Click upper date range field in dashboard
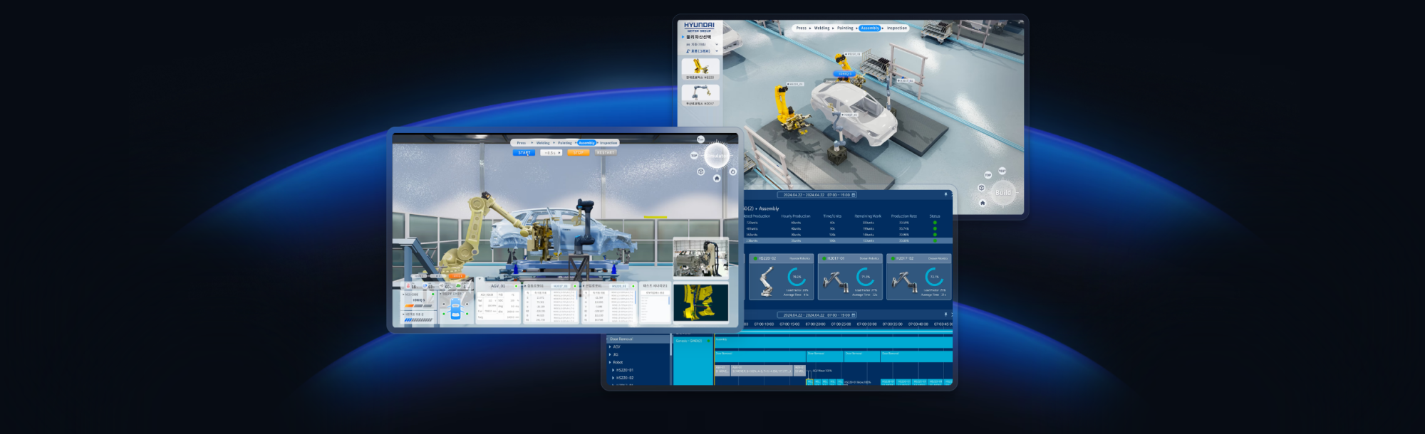This screenshot has width=1425, height=434. [x=817, y=195]
